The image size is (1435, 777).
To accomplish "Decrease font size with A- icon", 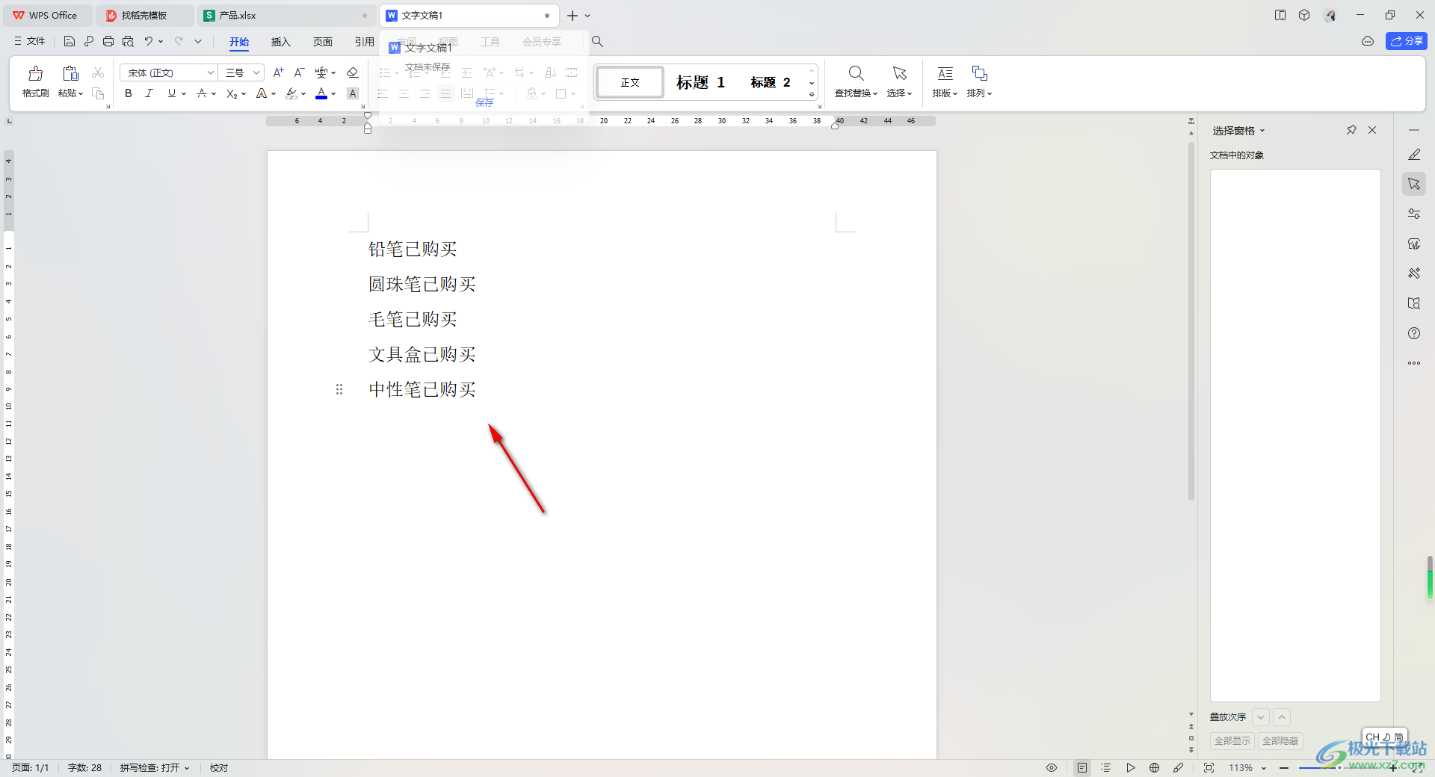I will tap(299, 72).
